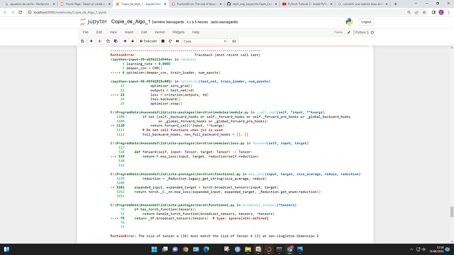Viewport: 454px width, 255px height.
Task: Cut selected cells with scissors icon
Action: point(100,41)
